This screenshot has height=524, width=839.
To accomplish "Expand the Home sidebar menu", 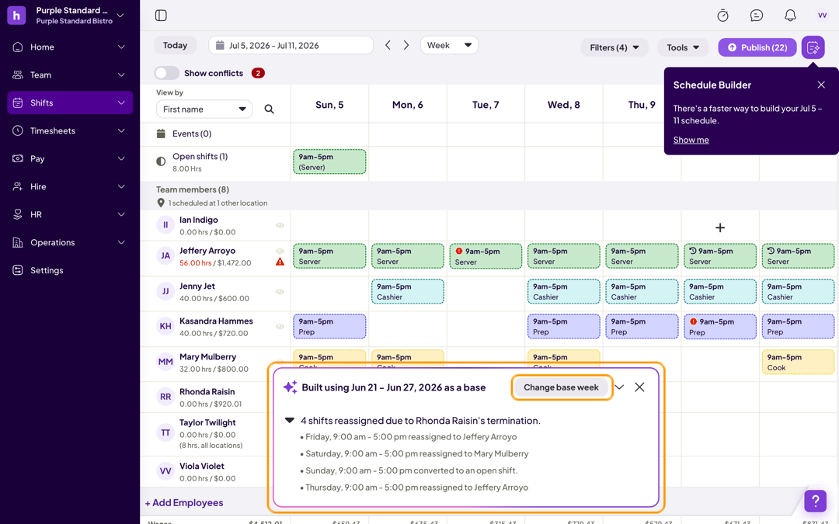I will pos(70,47).
